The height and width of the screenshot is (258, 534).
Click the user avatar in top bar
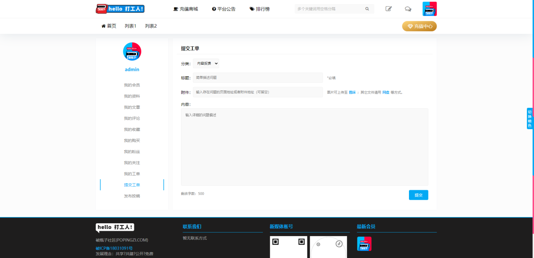429,9
